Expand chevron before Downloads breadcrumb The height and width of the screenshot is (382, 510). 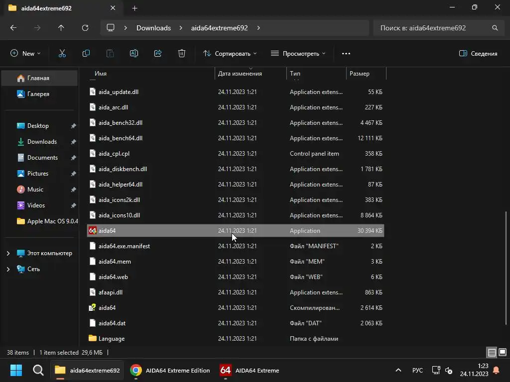[x=126, y=28]
